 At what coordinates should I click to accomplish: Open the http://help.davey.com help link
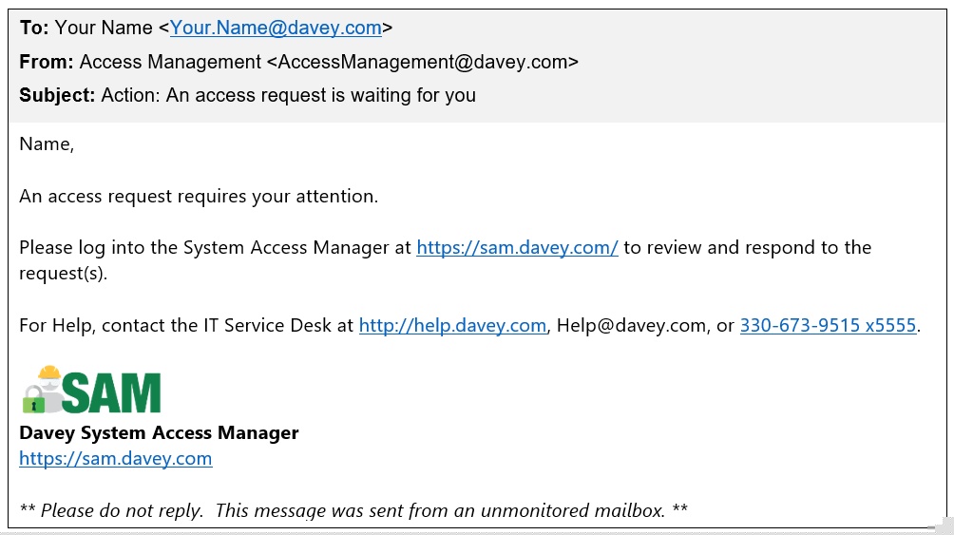452,326
